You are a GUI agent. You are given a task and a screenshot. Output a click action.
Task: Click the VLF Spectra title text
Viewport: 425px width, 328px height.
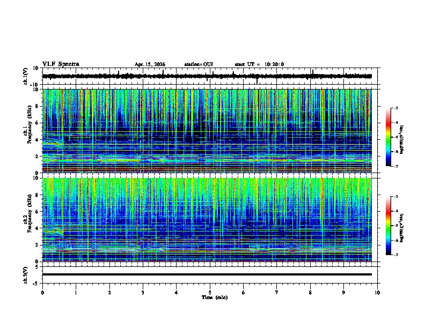[x=61, y=64]
